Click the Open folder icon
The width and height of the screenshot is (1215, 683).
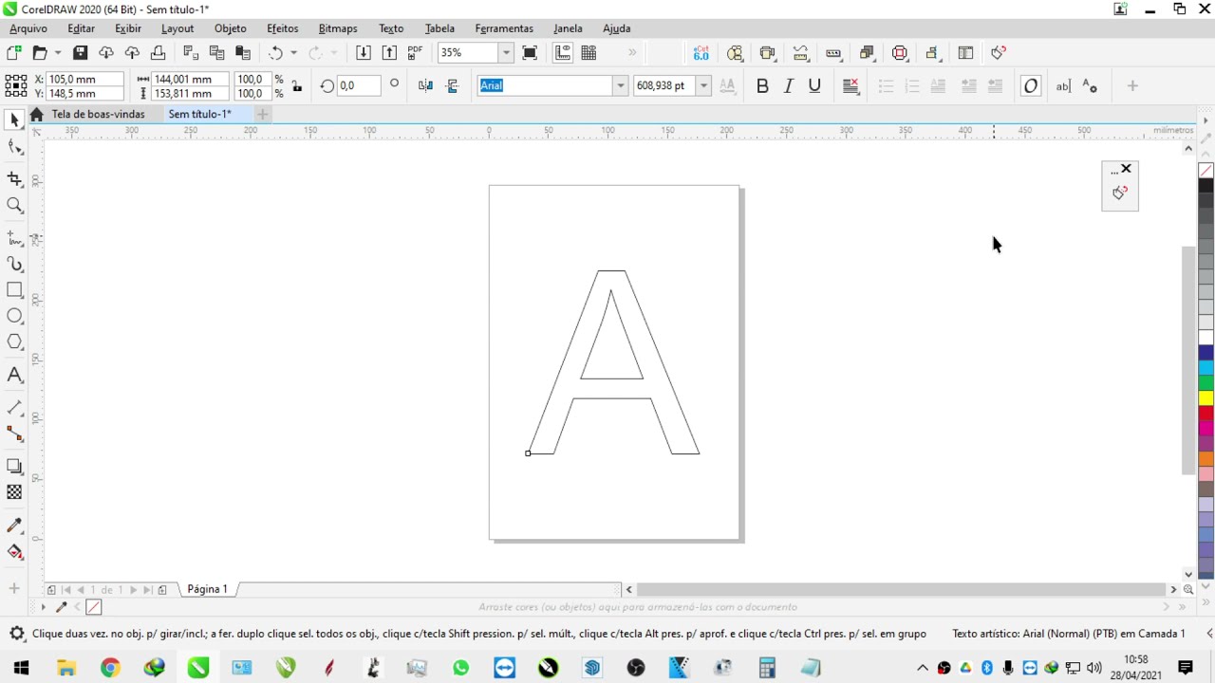(x=40, y=53)
